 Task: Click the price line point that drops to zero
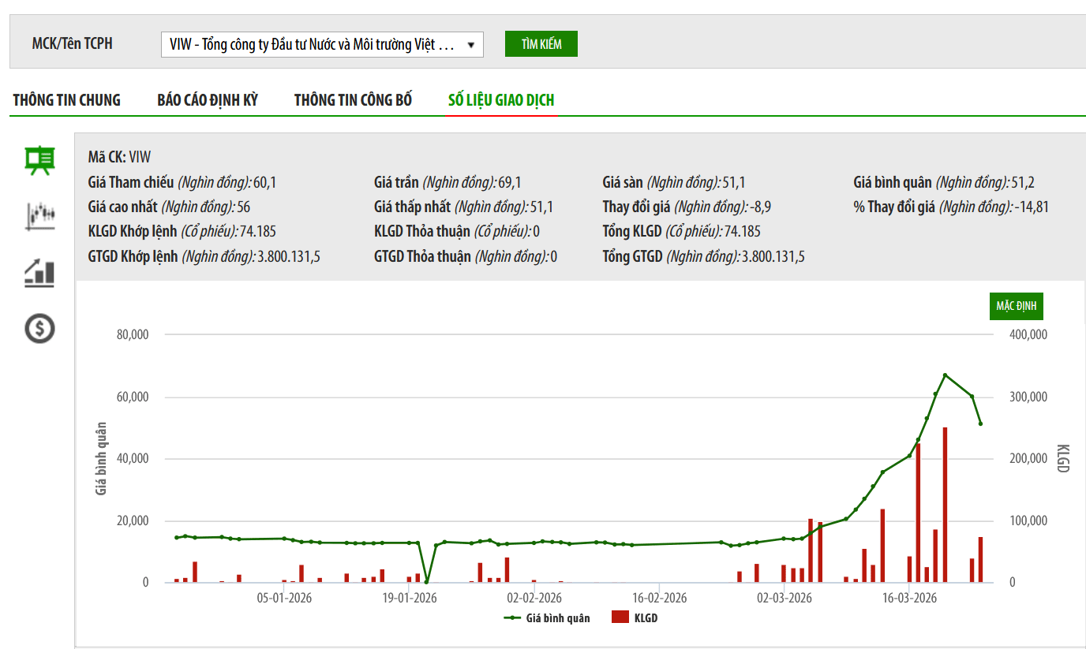[x=426, y=582]
